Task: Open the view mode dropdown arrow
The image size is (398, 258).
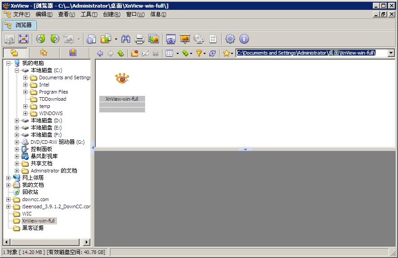Action: pyautogui.click(x=177, y=52)
